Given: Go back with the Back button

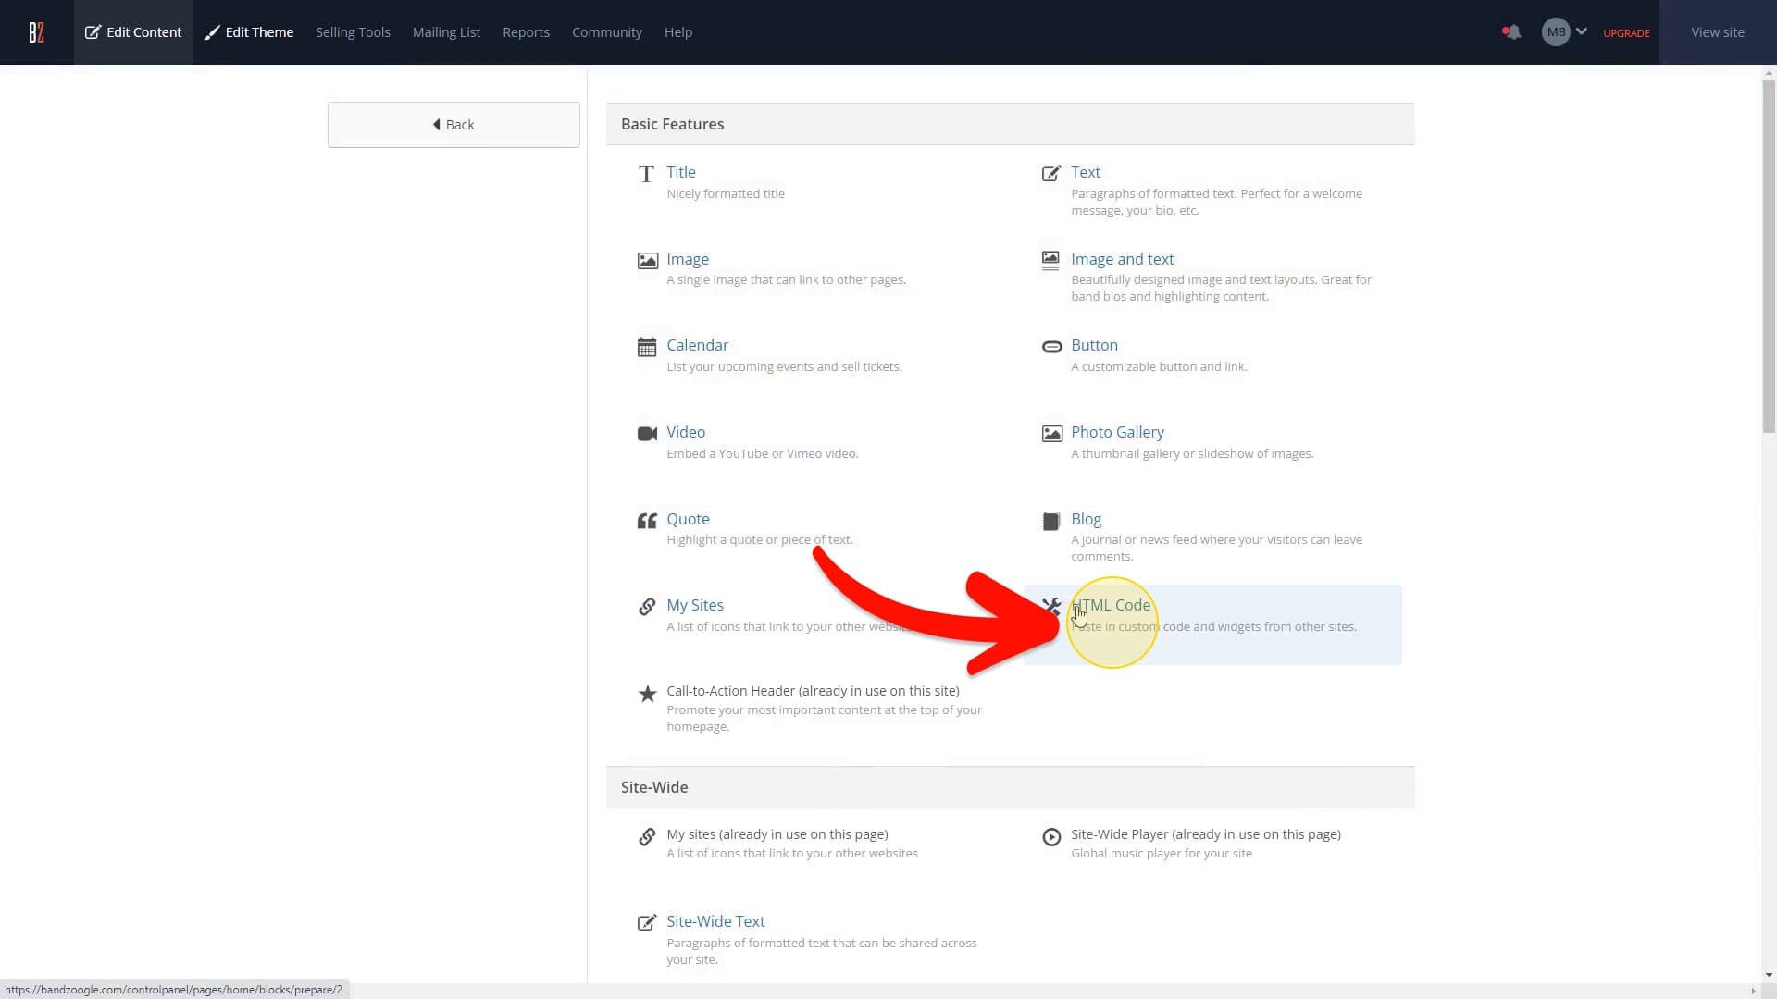Looking at the screenshot, I should (x=454, y=125).
